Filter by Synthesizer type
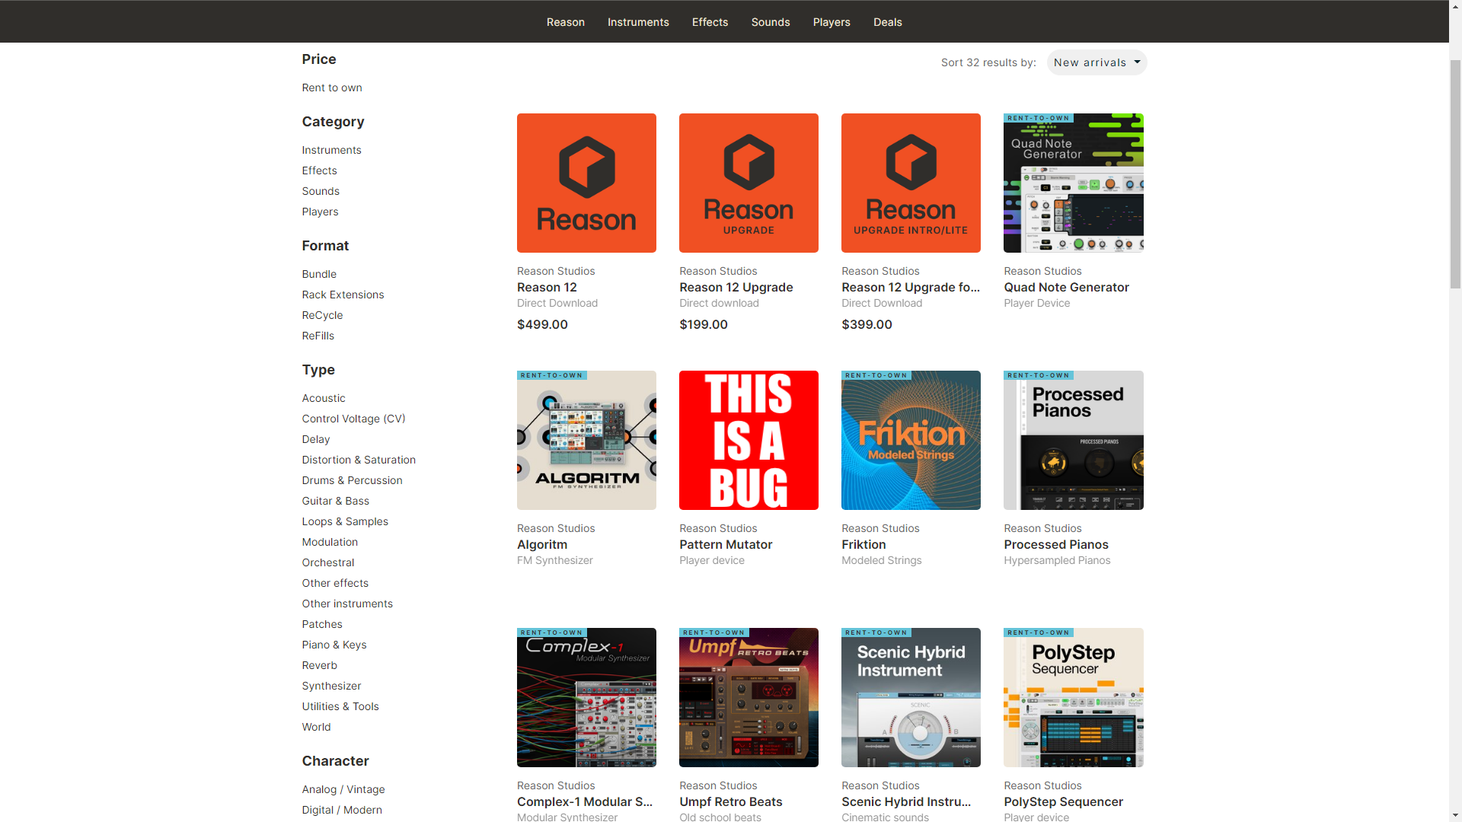 331,686
